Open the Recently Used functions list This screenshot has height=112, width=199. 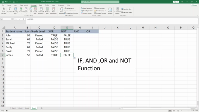(x=16, y=11)
